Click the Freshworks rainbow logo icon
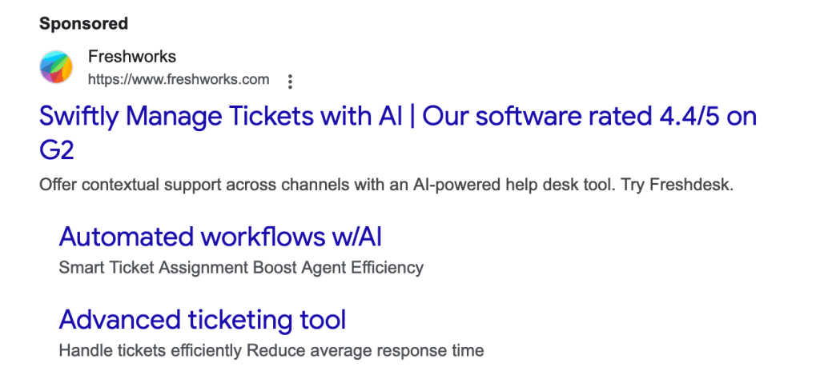Screen dimensions: 820x383 pyautogui.click(x=56, y=67)
